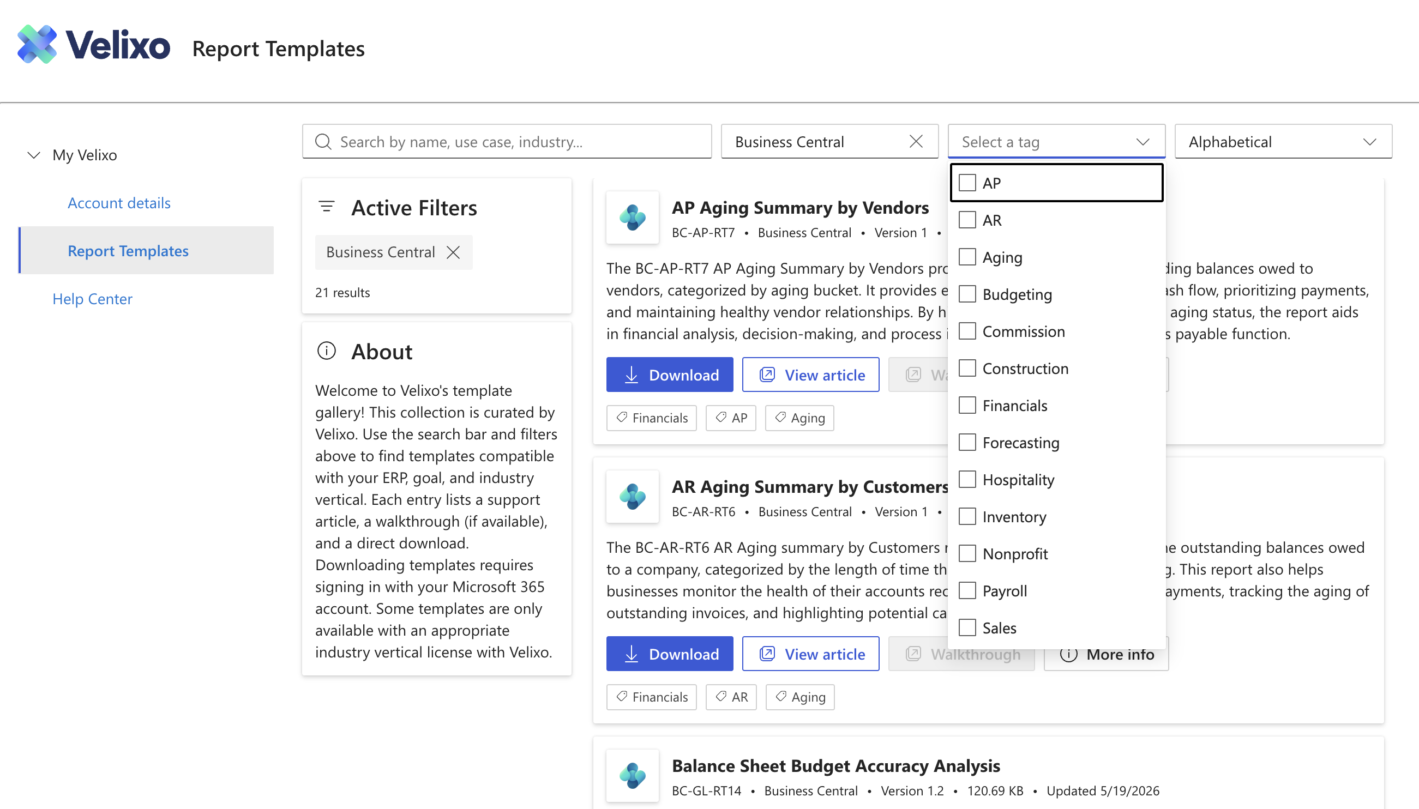Check the AP tag checkbox
1419x809 pixels.
[967, 183]
